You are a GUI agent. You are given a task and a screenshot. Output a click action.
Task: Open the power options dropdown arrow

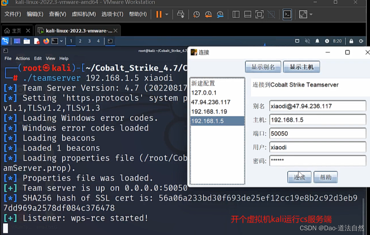167,14
